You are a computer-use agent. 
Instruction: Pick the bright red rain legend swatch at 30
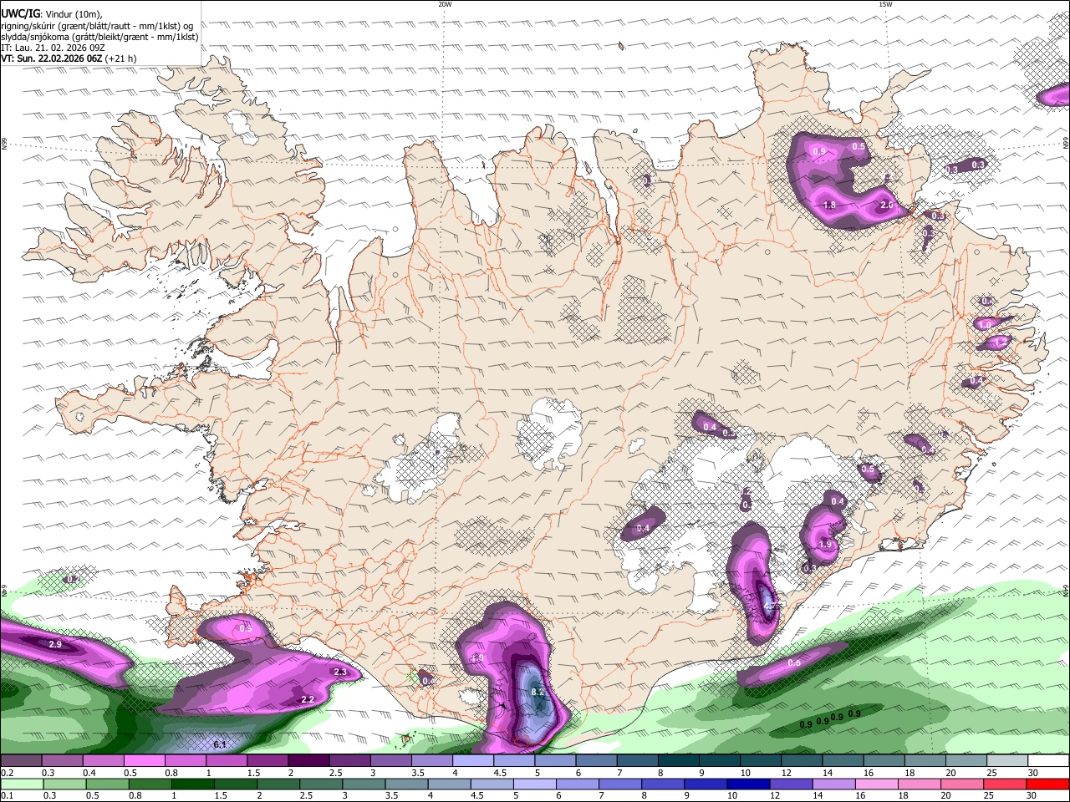[x=1047, y=784]
